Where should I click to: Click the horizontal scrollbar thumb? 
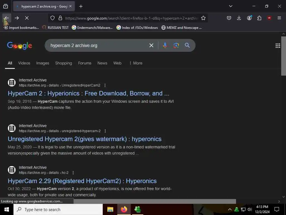(155, 201)
